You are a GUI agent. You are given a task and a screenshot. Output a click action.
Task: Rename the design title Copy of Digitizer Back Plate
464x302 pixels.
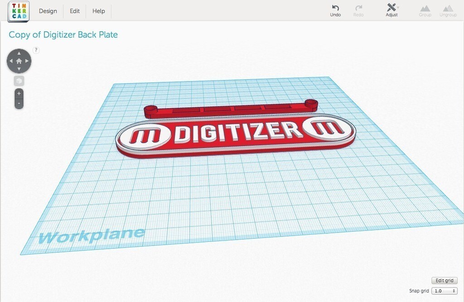click(x=63, y=34)
